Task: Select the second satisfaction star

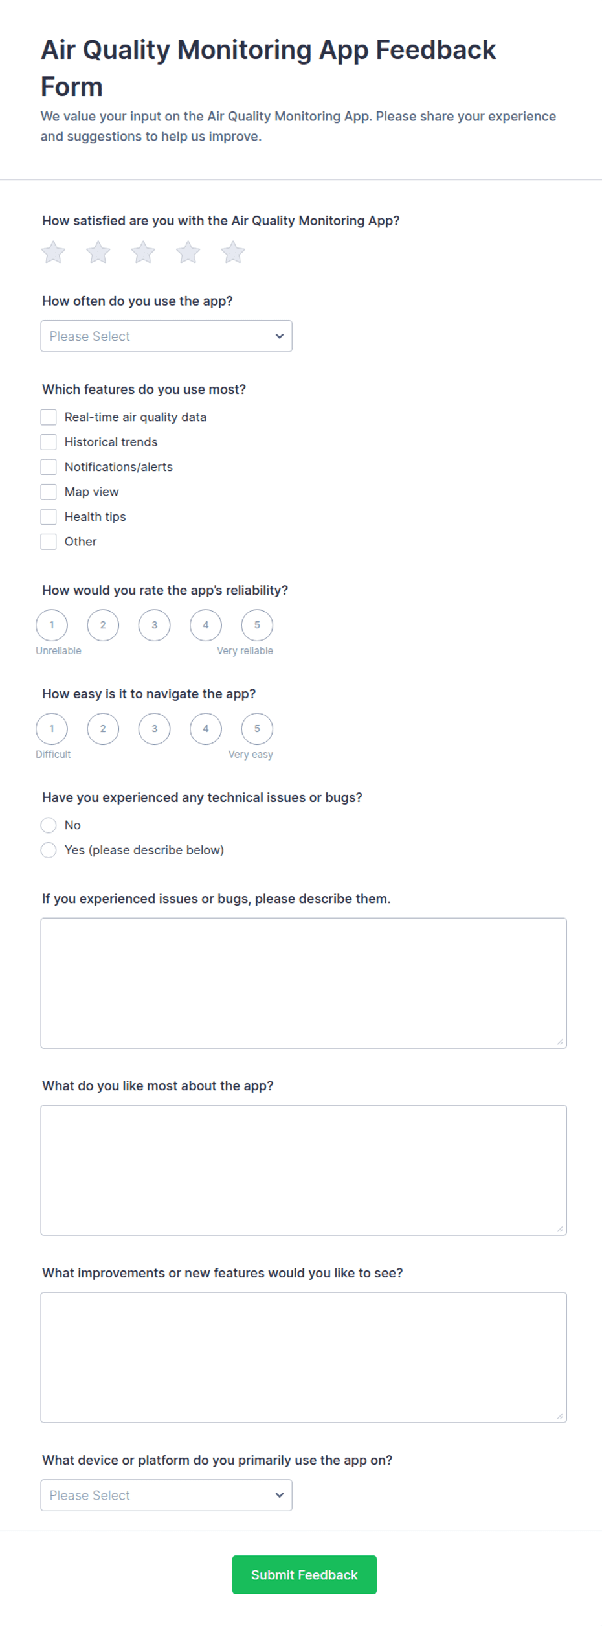Action: click(98, 253)
